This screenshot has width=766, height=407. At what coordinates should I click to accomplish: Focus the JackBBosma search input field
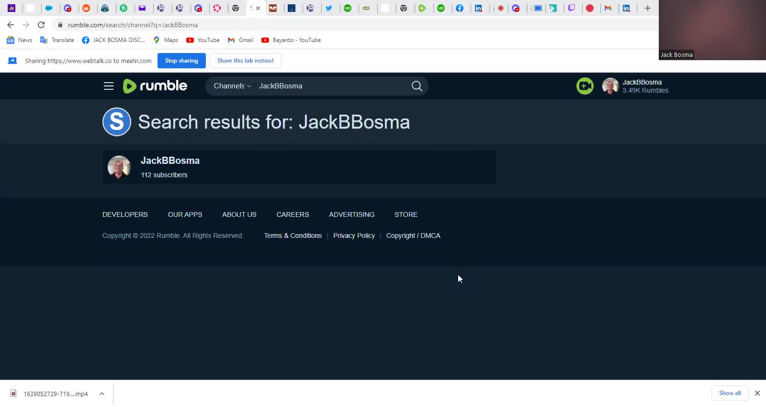(x=332, y=86)
